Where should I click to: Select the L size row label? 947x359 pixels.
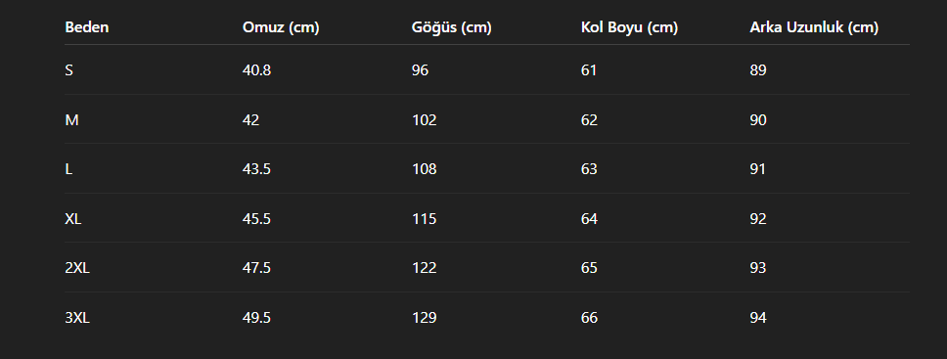click(x=68, y=169)
